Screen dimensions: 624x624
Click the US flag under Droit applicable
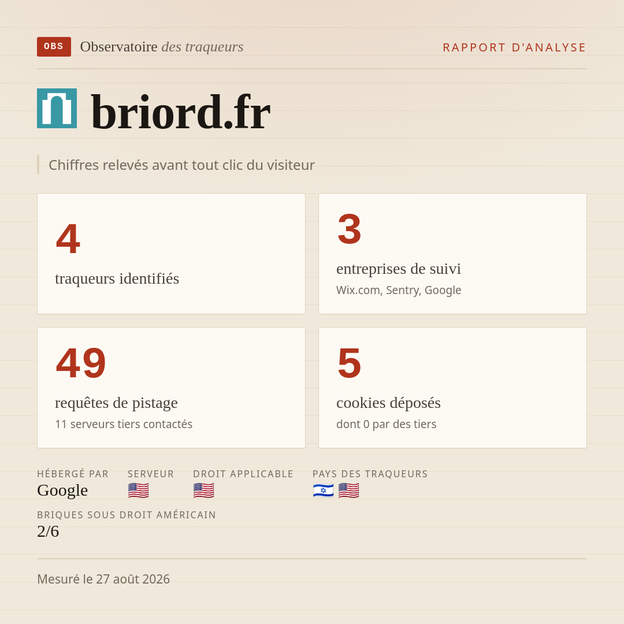coord(204,491)
